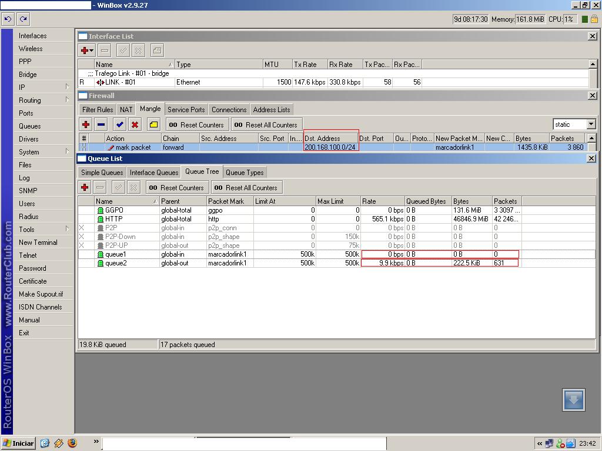Click the undo arrow in WinBox toolbar
This screenshot has width=602, height=451.
point(8,19)
